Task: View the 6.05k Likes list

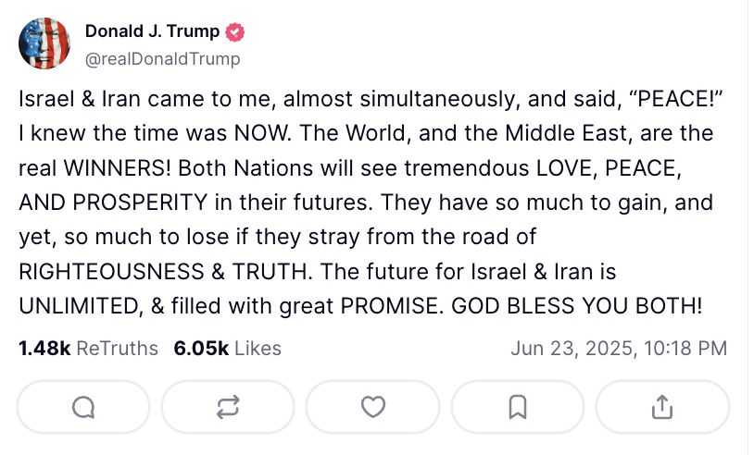Action: pos(228,349)
